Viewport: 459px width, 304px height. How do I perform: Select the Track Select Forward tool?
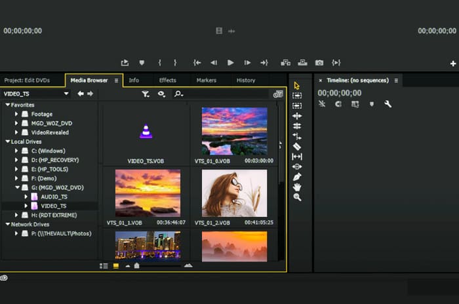pyautogui.click(x=297, y=96)
